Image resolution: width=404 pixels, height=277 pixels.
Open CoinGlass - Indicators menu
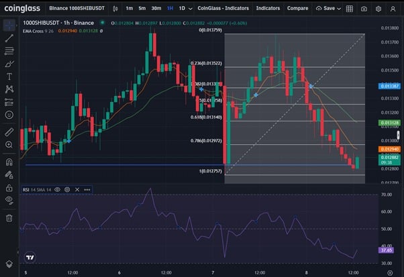tap(223, 8)
